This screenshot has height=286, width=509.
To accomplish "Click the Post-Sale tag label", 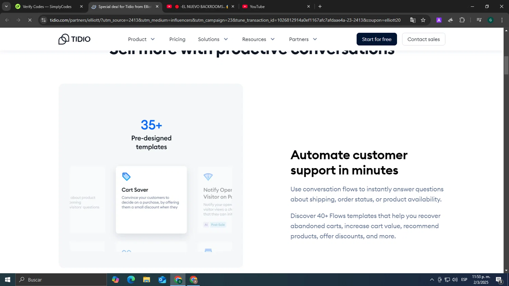I will tap(218, 225).
